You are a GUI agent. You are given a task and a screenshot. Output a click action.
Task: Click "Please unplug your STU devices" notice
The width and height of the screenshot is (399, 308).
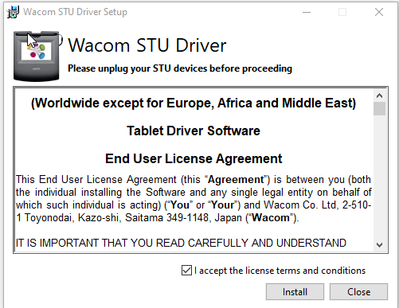coord(180,68)
